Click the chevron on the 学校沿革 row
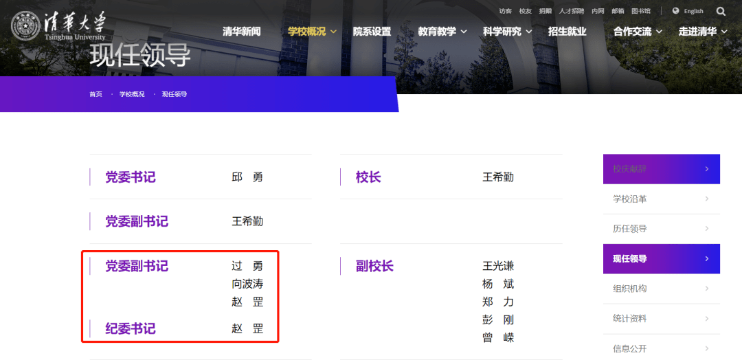Viewport: 742px width, 360px height. [x=707, y=199]
